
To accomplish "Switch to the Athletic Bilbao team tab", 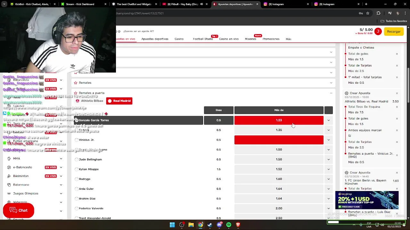I will click(x=89, y=101).
